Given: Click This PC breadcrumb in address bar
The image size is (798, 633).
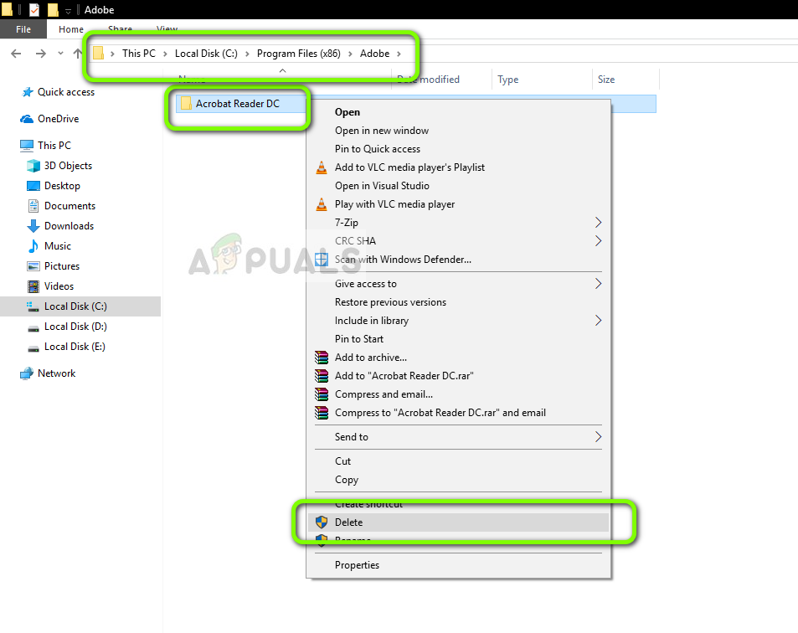Looking at the screenshot, I should click(138, 54).
